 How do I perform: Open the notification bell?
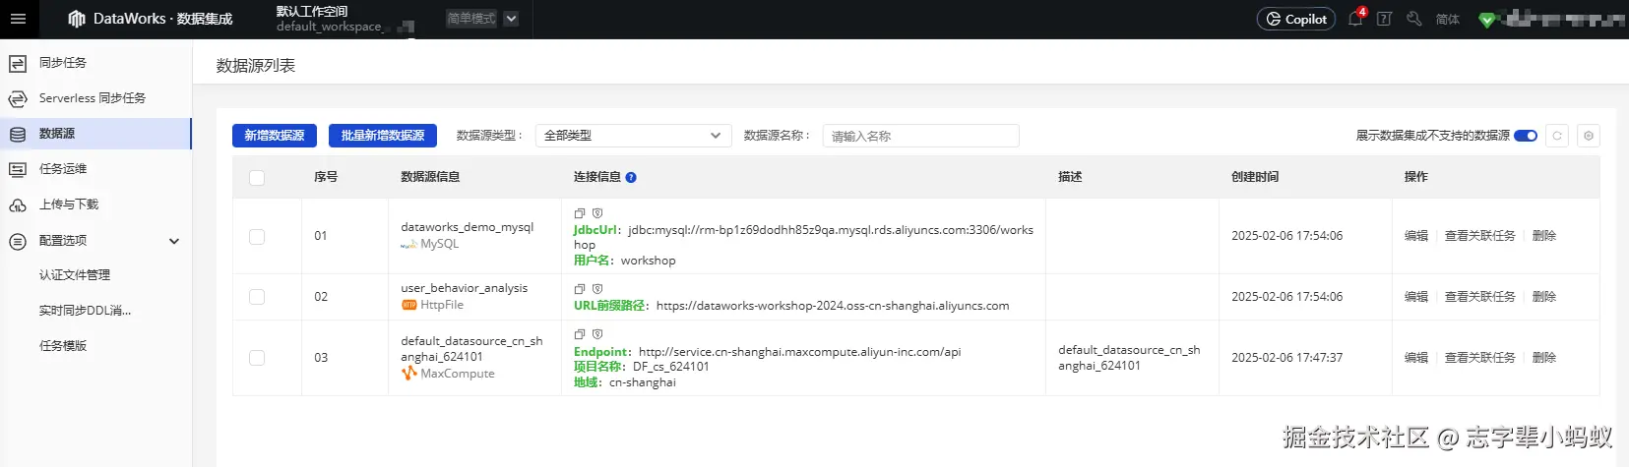[1355, 19]
